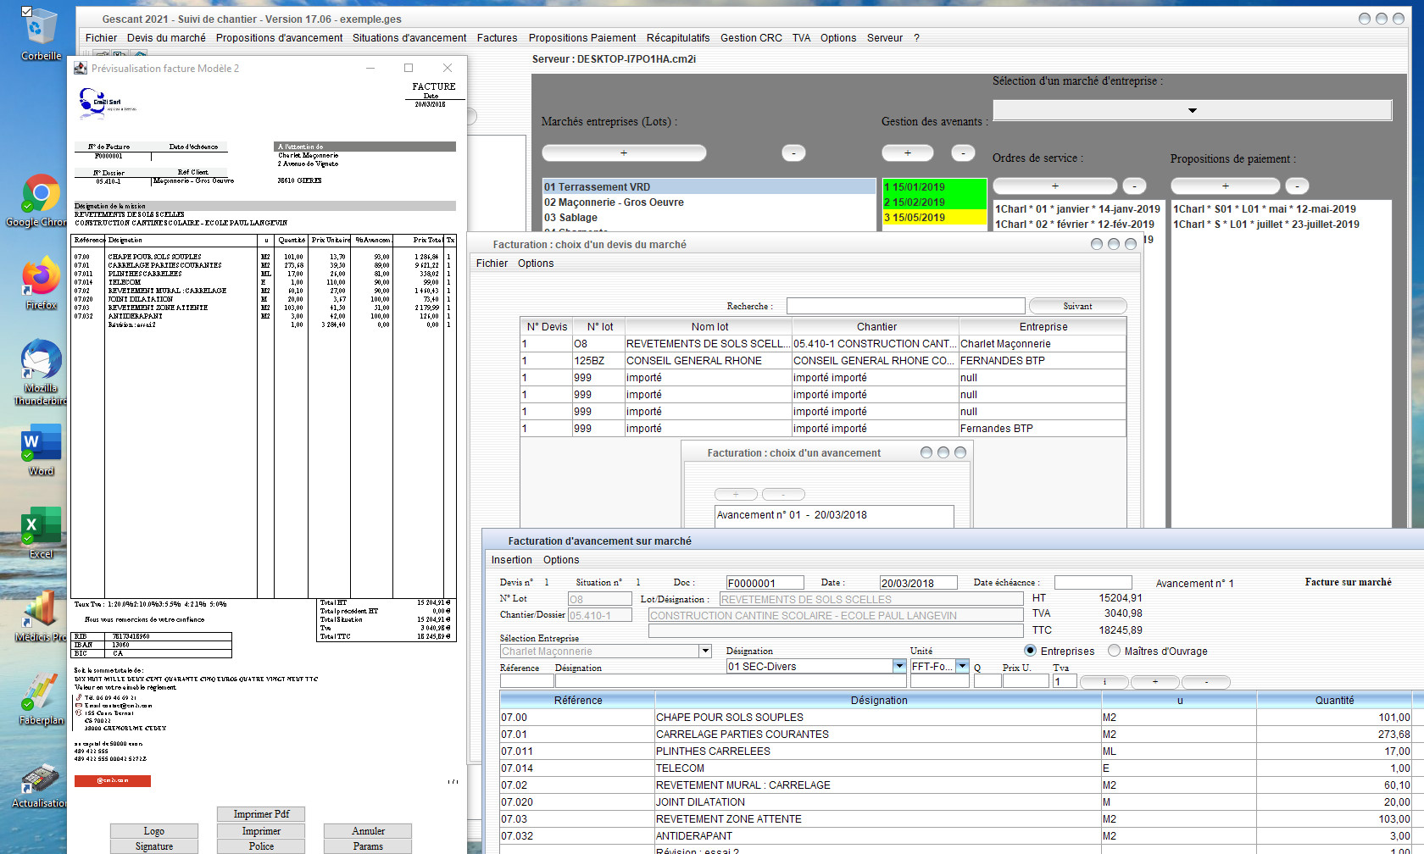
Task: Open Faberplan desktop shortcut
Action: (x=41, y=699)
